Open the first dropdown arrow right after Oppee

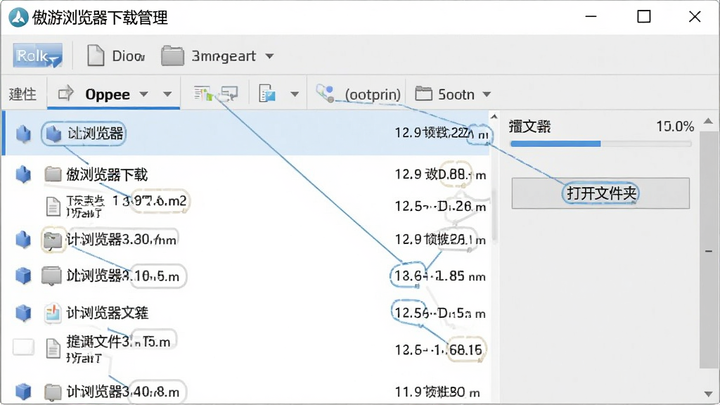coord(143,94)
